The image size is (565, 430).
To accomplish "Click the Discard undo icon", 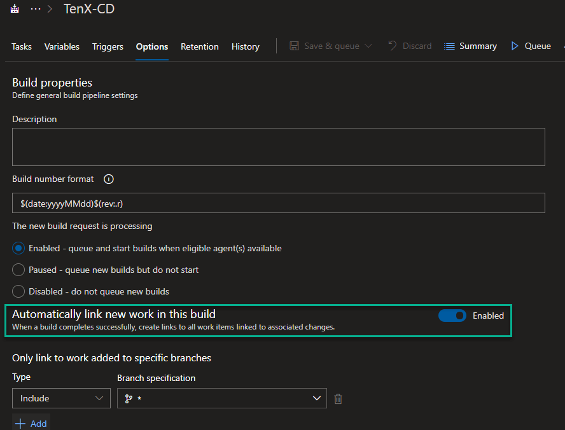I will [393, 46].
